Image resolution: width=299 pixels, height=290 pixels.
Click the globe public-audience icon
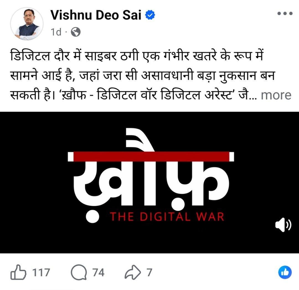coord(76,32)
